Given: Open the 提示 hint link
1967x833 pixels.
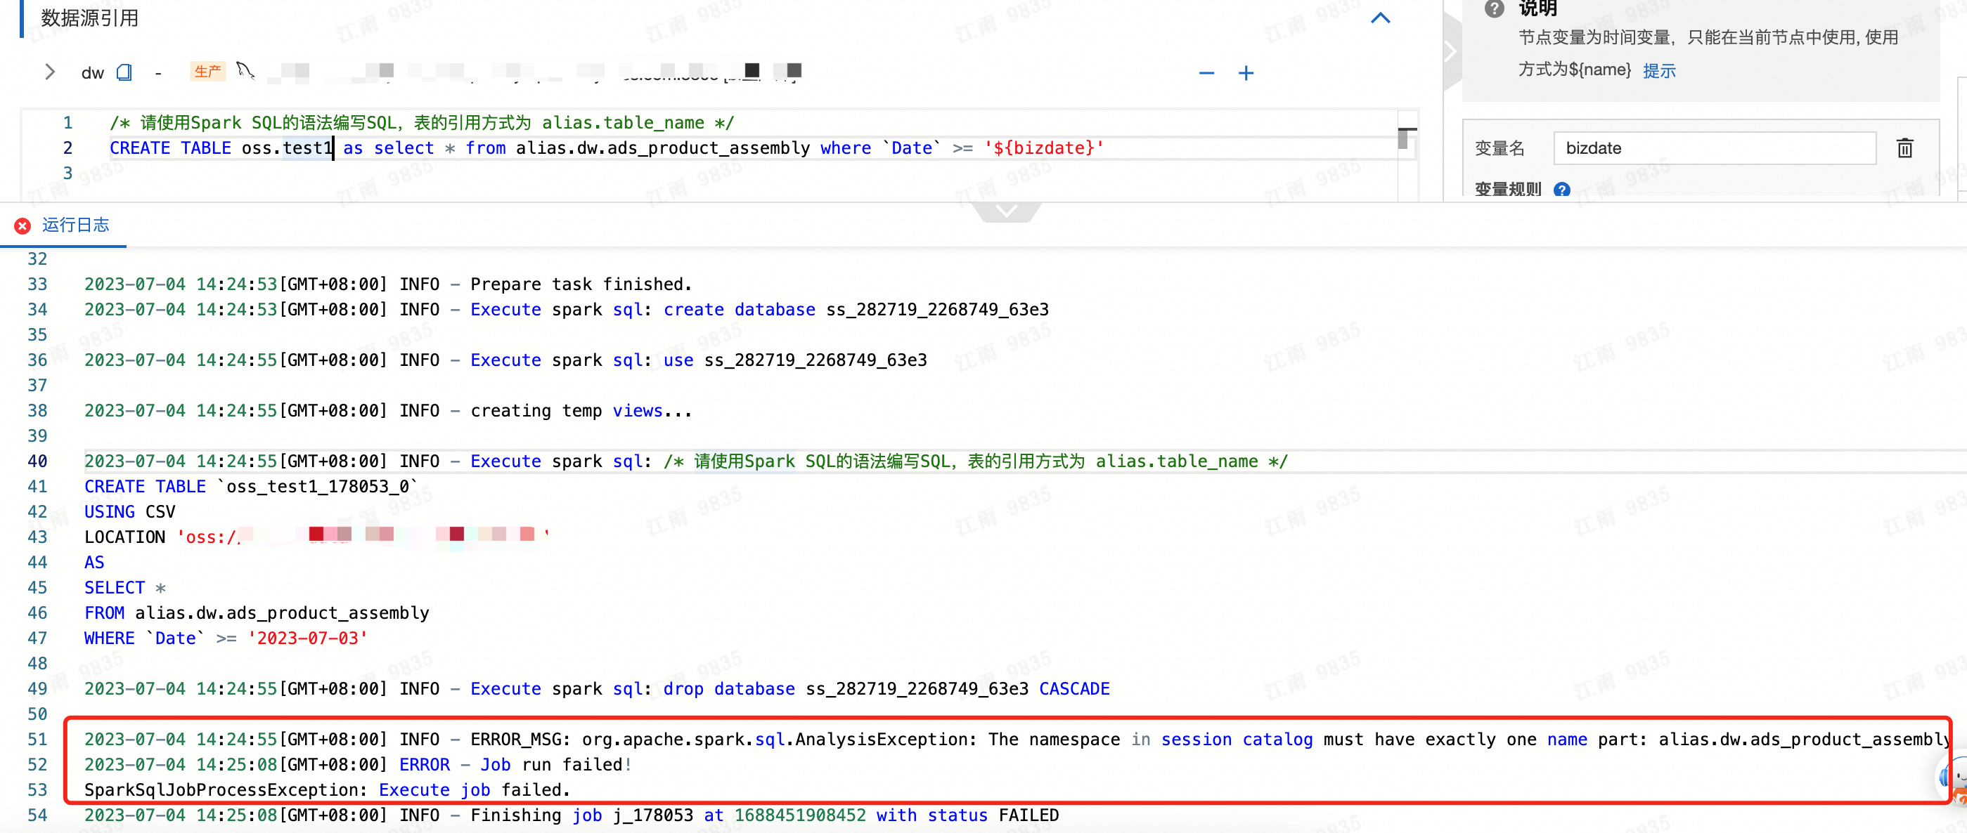Looking at the screenshot, I should point(1659,70).
